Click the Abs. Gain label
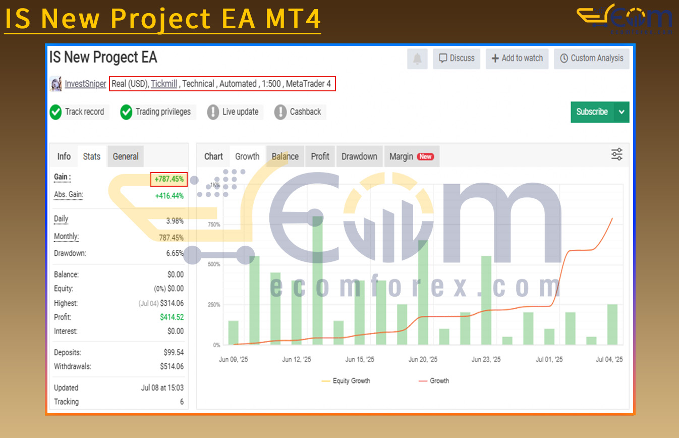Screen dimensions: 679x438 point(69,195)
